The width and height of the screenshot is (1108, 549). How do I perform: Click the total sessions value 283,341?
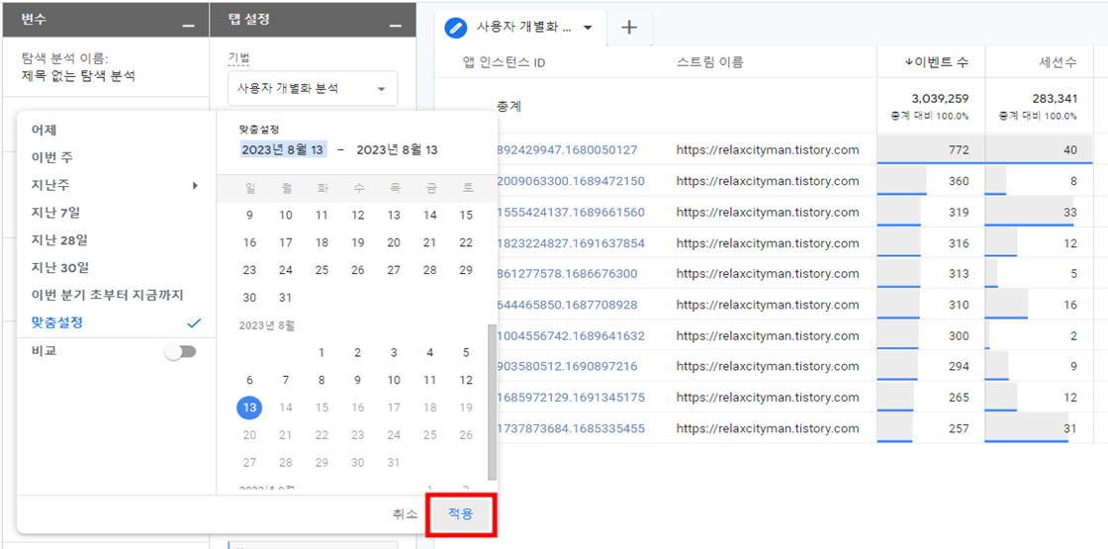[1053, 98]
